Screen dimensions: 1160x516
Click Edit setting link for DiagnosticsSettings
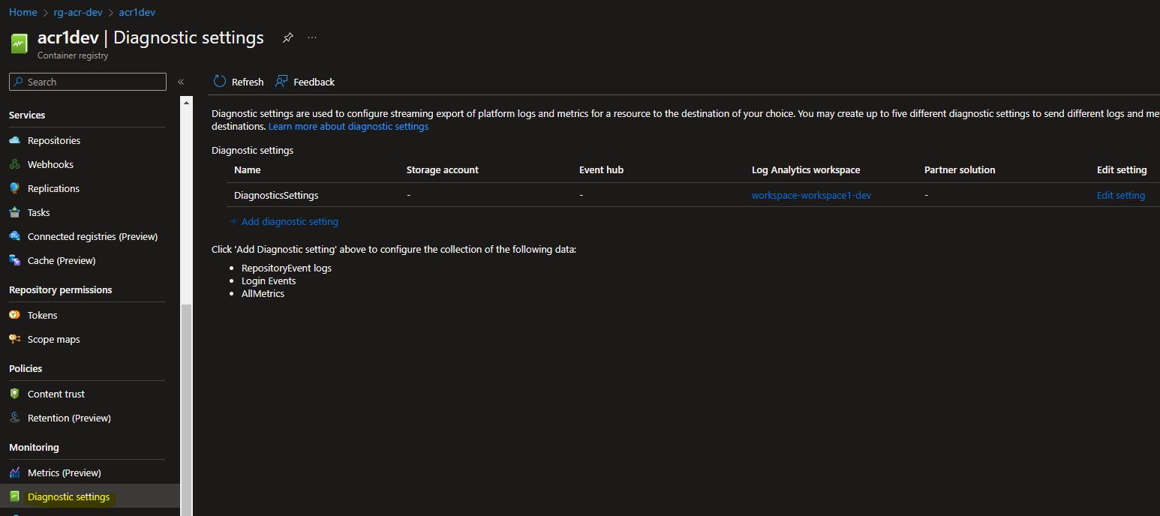[x=1121, y=195]
